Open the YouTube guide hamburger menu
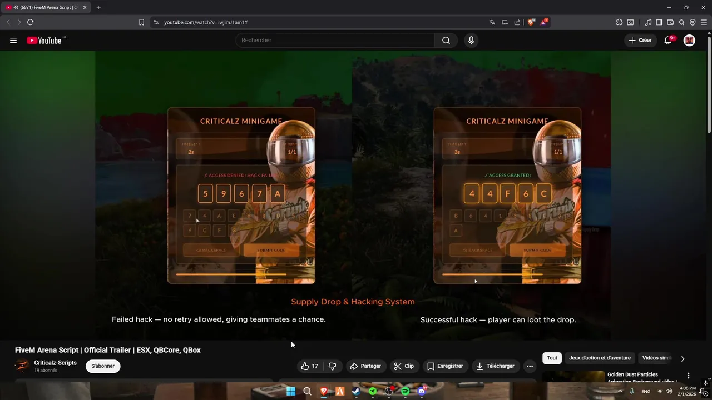The width and height of the screenshot is (712, 400). tap(13, 40)
